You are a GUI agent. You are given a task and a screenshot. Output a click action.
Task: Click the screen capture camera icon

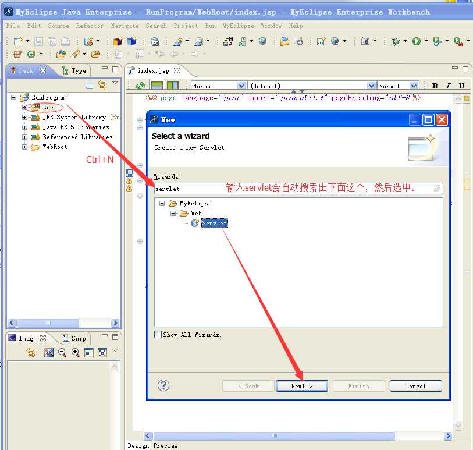coord(365,41)
